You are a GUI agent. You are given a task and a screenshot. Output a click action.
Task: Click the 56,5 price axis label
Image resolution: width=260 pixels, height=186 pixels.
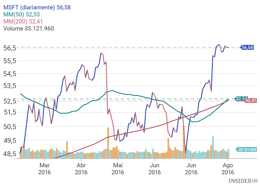point(10,48)
